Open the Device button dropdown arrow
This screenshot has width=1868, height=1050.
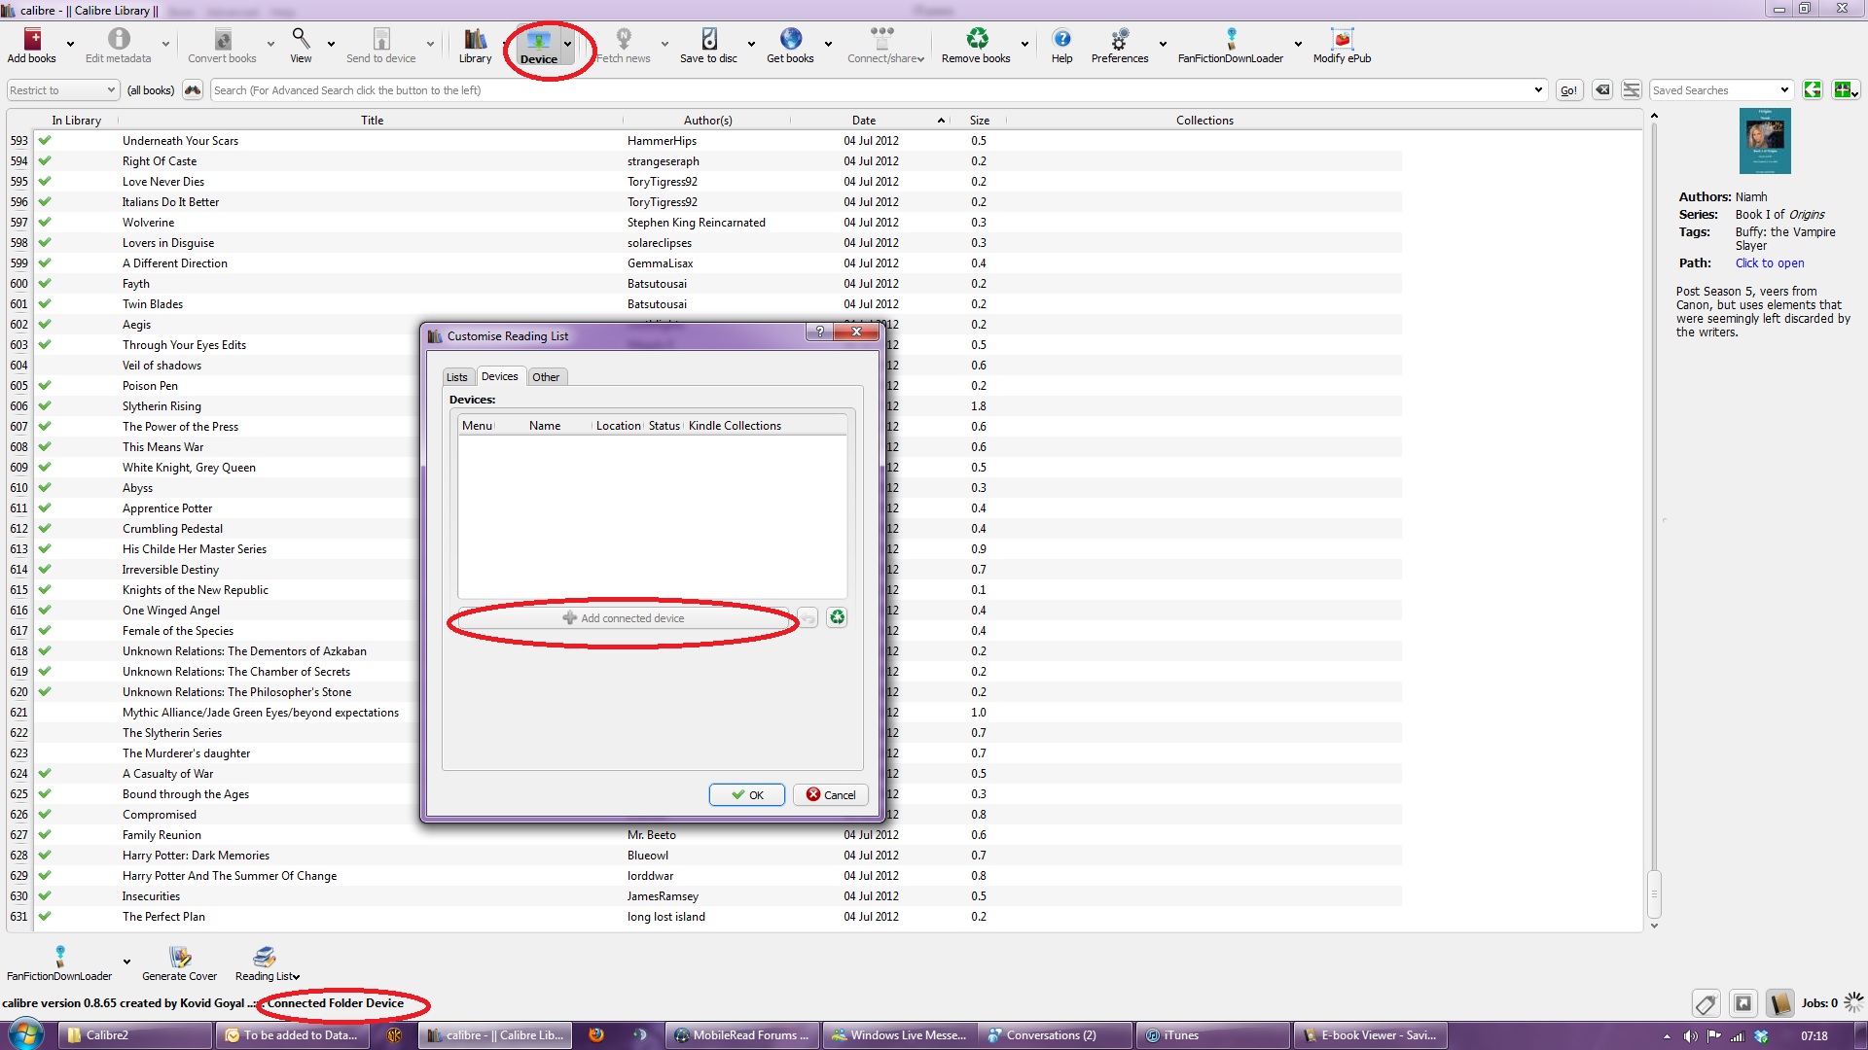tap(567, 44)
